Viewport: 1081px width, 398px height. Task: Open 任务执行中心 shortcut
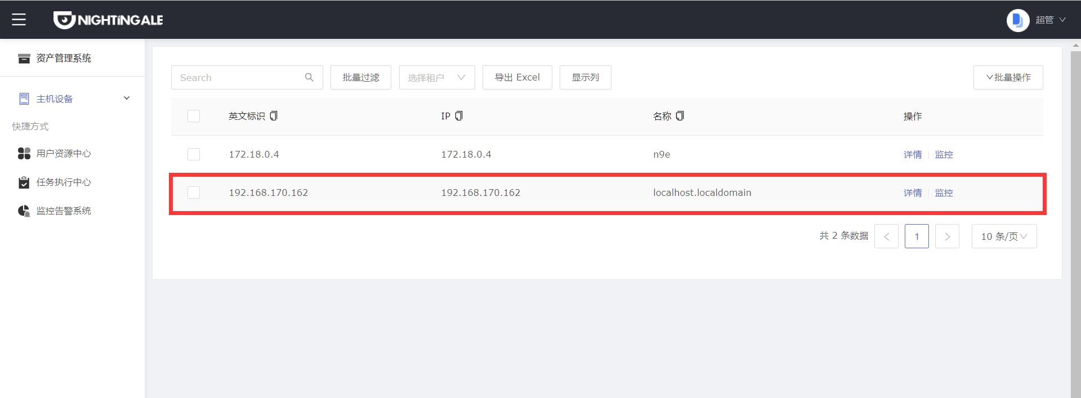tap(64, 182)
